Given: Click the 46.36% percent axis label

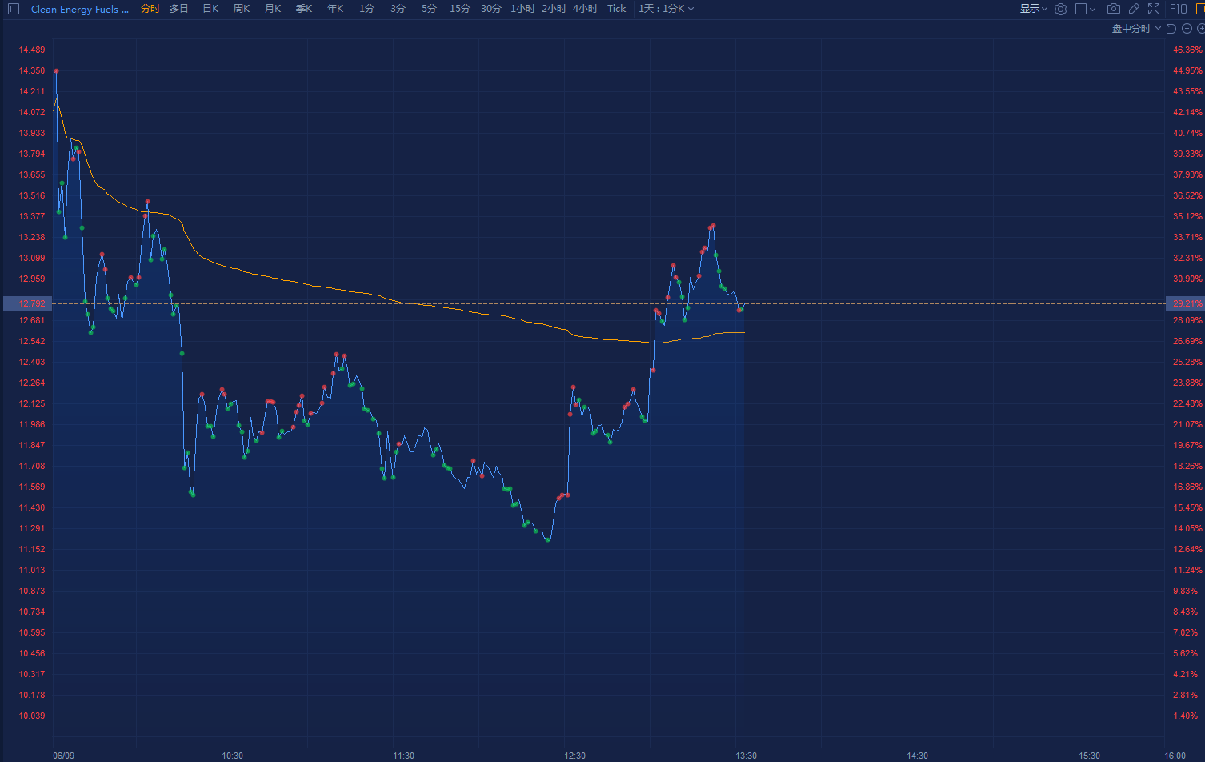Looking at the screenshot, I should (1187, 50).
